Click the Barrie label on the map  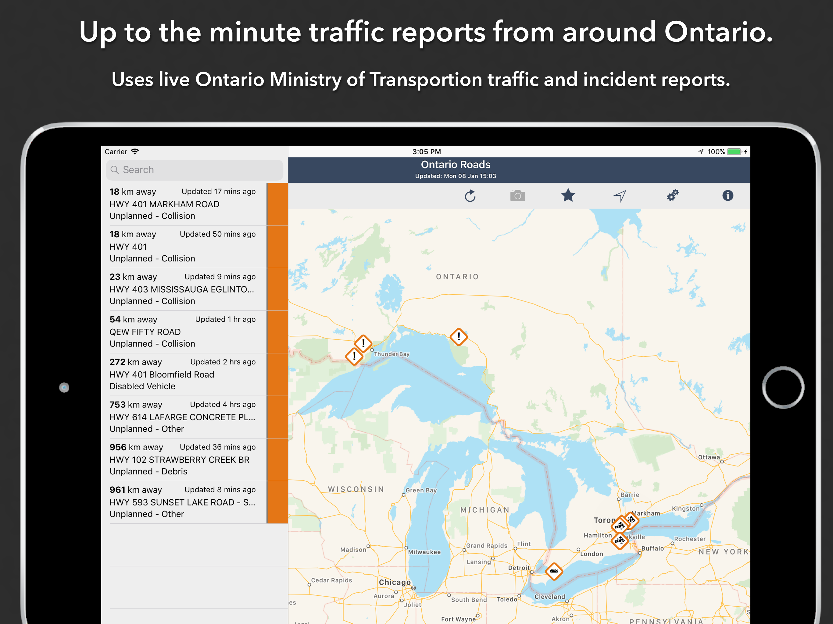[x=630, y=495]
